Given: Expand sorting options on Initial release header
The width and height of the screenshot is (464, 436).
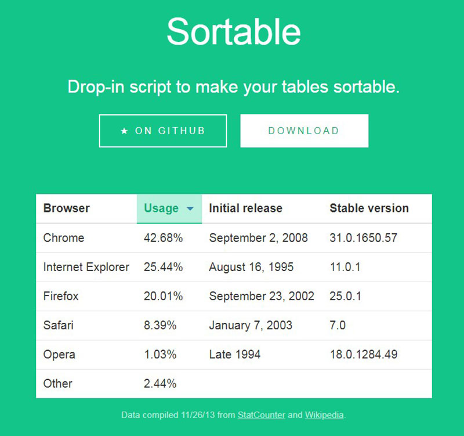Looking at the screenshot, I should 245,208.
